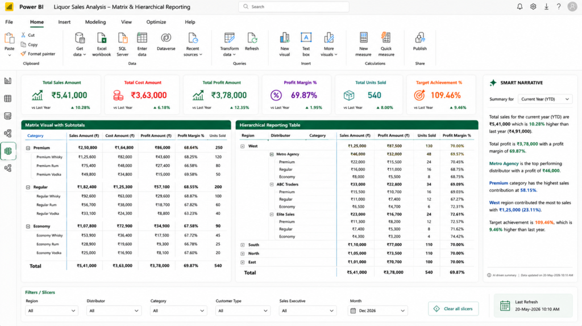Click the Paste icon in Clipboard group
The height and width of the screenshot is (326, 582).
point(9,38)
